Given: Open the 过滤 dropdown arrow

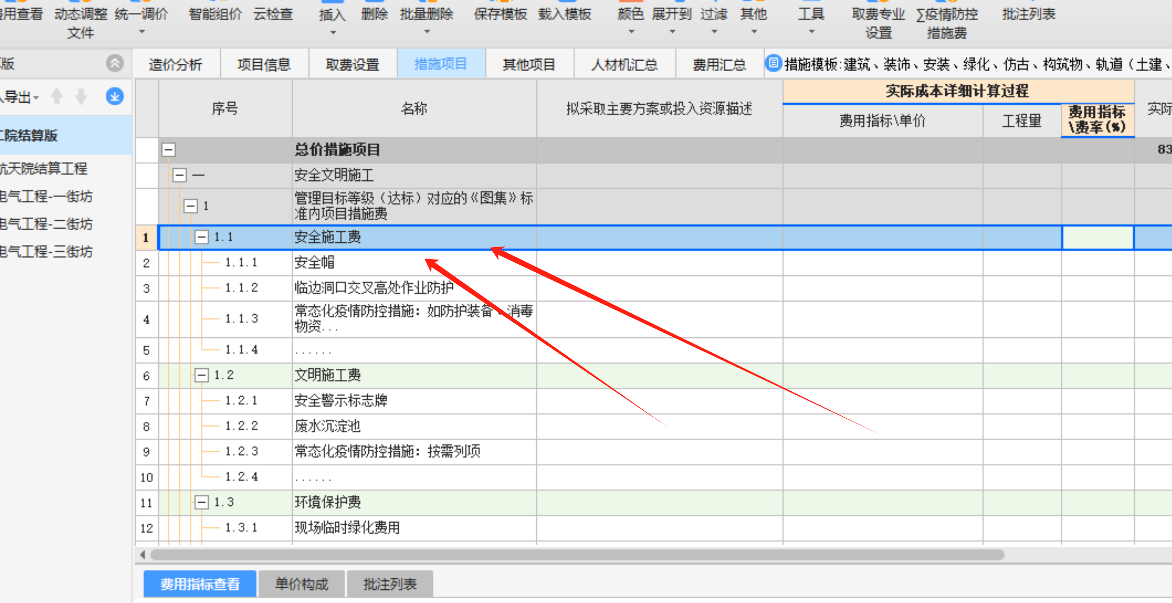Looking at the screenshot, I should point(714,32).
